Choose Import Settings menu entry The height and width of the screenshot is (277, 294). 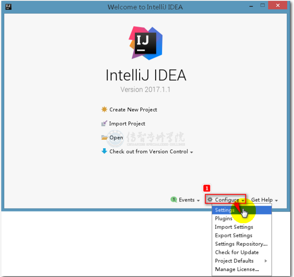242,227
